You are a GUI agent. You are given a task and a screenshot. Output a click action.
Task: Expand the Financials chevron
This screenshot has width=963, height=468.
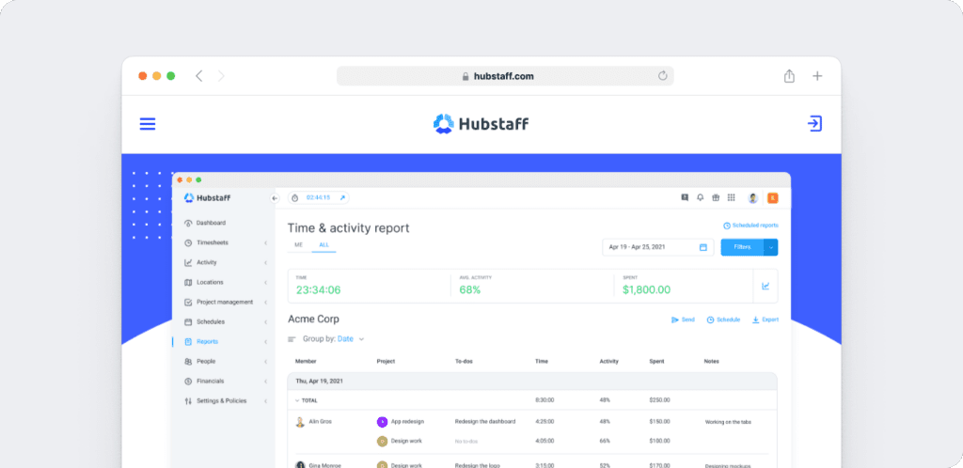[265, 381]
